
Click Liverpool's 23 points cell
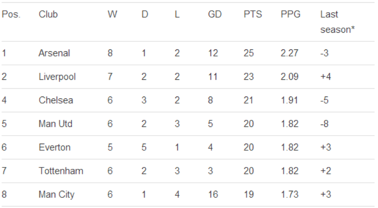pos(248,76)
